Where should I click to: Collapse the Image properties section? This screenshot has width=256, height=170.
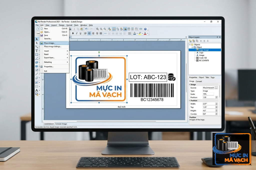pyautogui.click(x=190, y=85)
